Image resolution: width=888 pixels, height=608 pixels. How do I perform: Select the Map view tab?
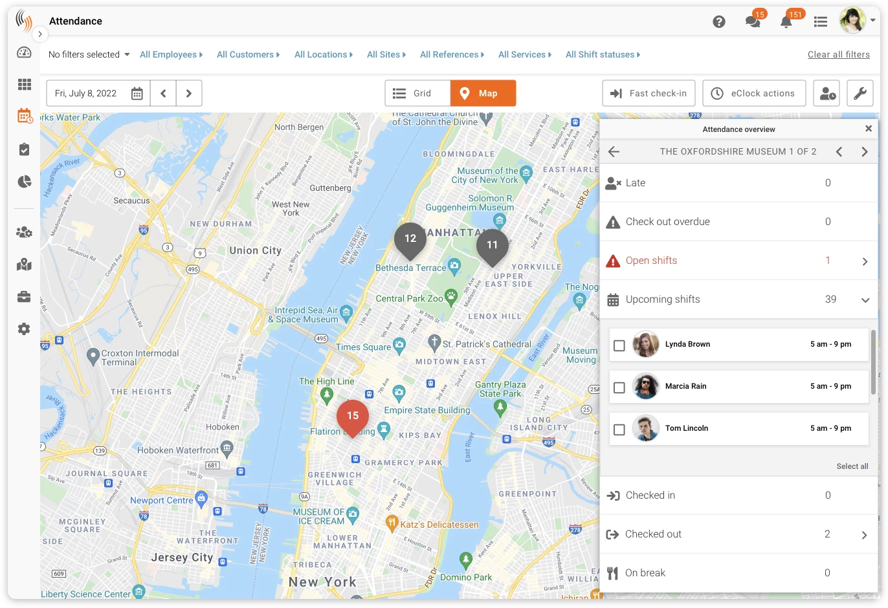483,93
